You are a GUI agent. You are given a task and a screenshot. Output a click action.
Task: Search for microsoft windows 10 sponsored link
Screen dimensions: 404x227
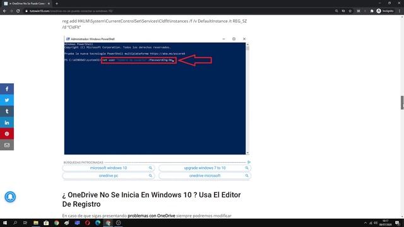coord(109,168)
